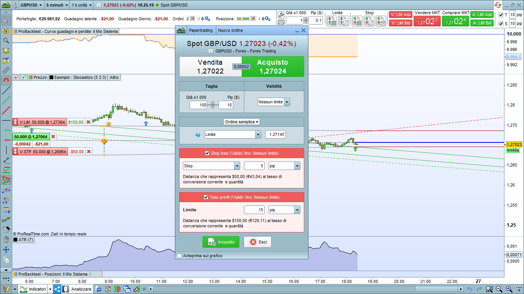This screenshot has height=294, width=524.
Task: Open the Take profit pip unit dropdown
Action: [x=284, y=210]
